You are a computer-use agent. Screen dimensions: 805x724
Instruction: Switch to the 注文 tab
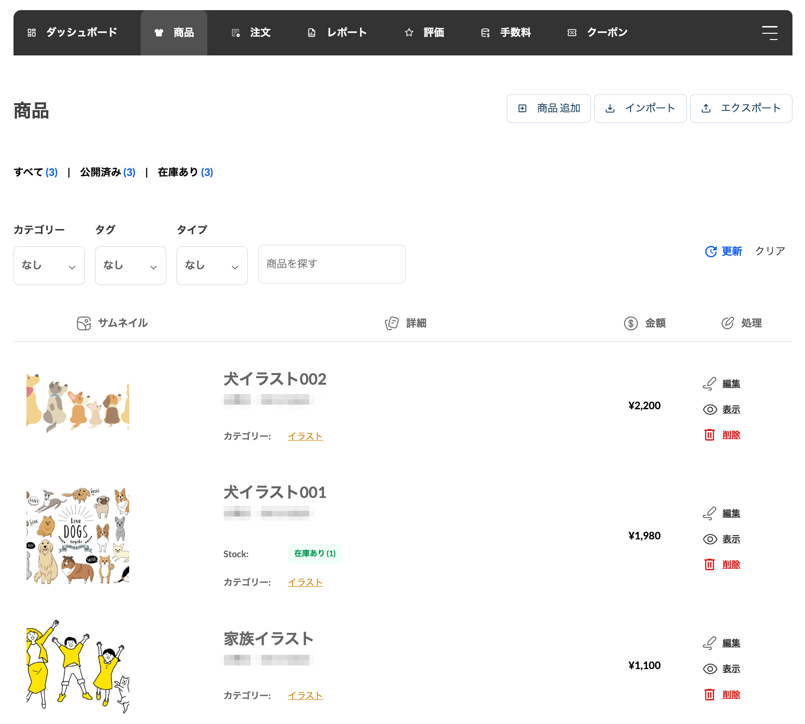(x=251, y=33)
